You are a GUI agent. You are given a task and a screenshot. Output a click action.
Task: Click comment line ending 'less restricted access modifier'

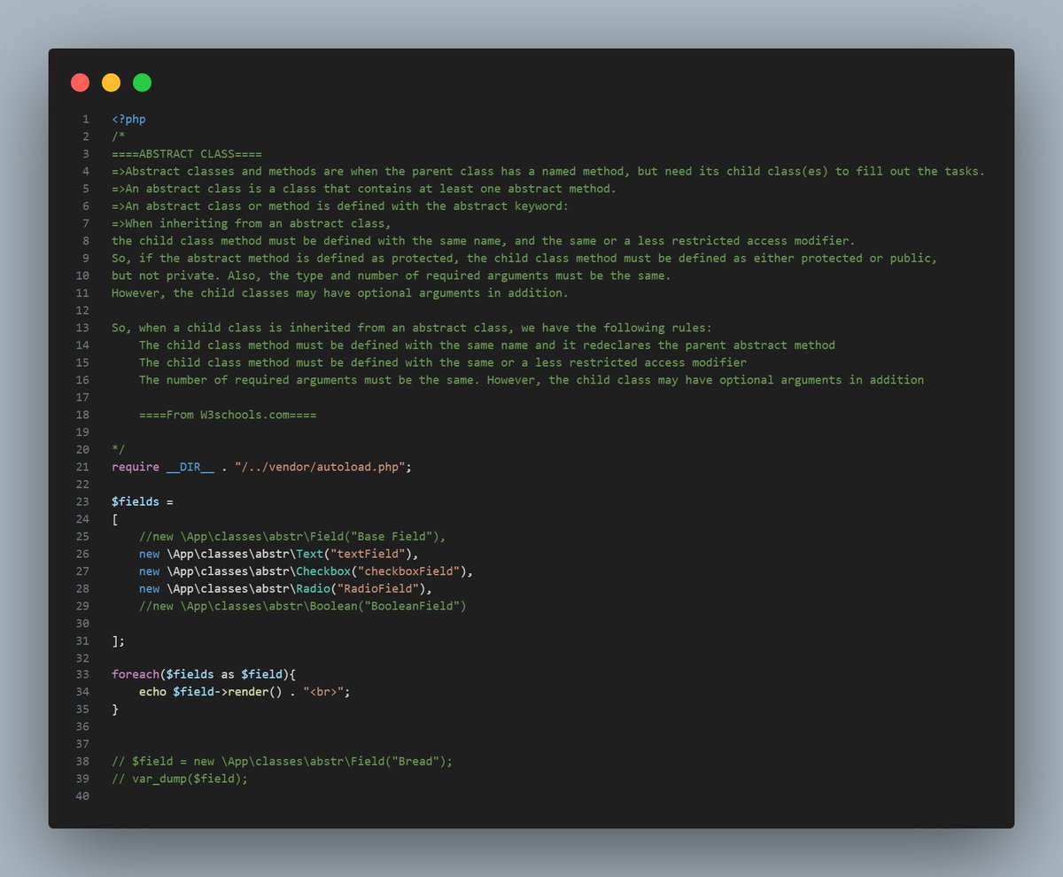pos(443,362)
